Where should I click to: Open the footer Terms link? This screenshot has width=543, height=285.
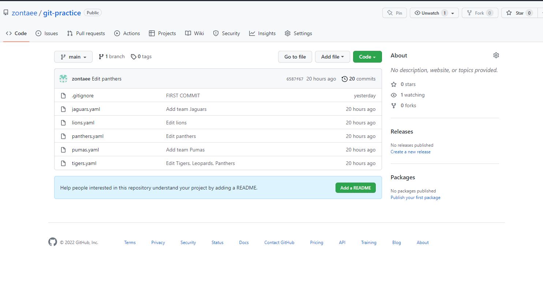tap(130, 243)
